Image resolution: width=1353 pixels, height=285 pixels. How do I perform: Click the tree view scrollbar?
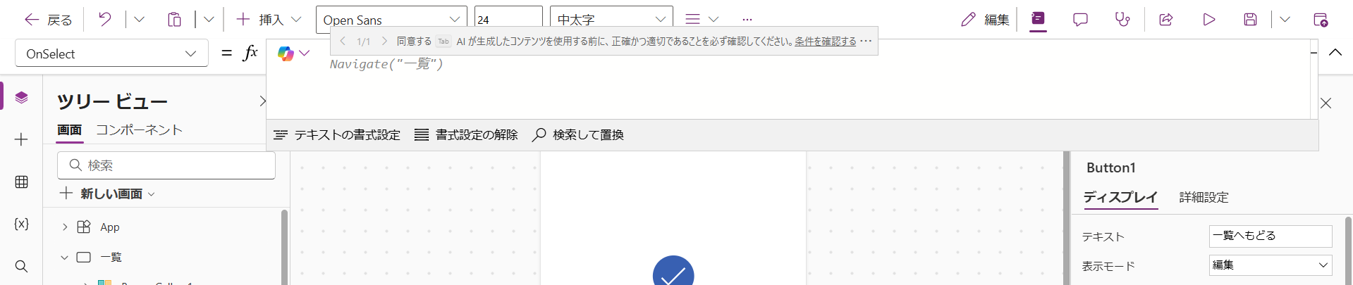click(284, 246)
